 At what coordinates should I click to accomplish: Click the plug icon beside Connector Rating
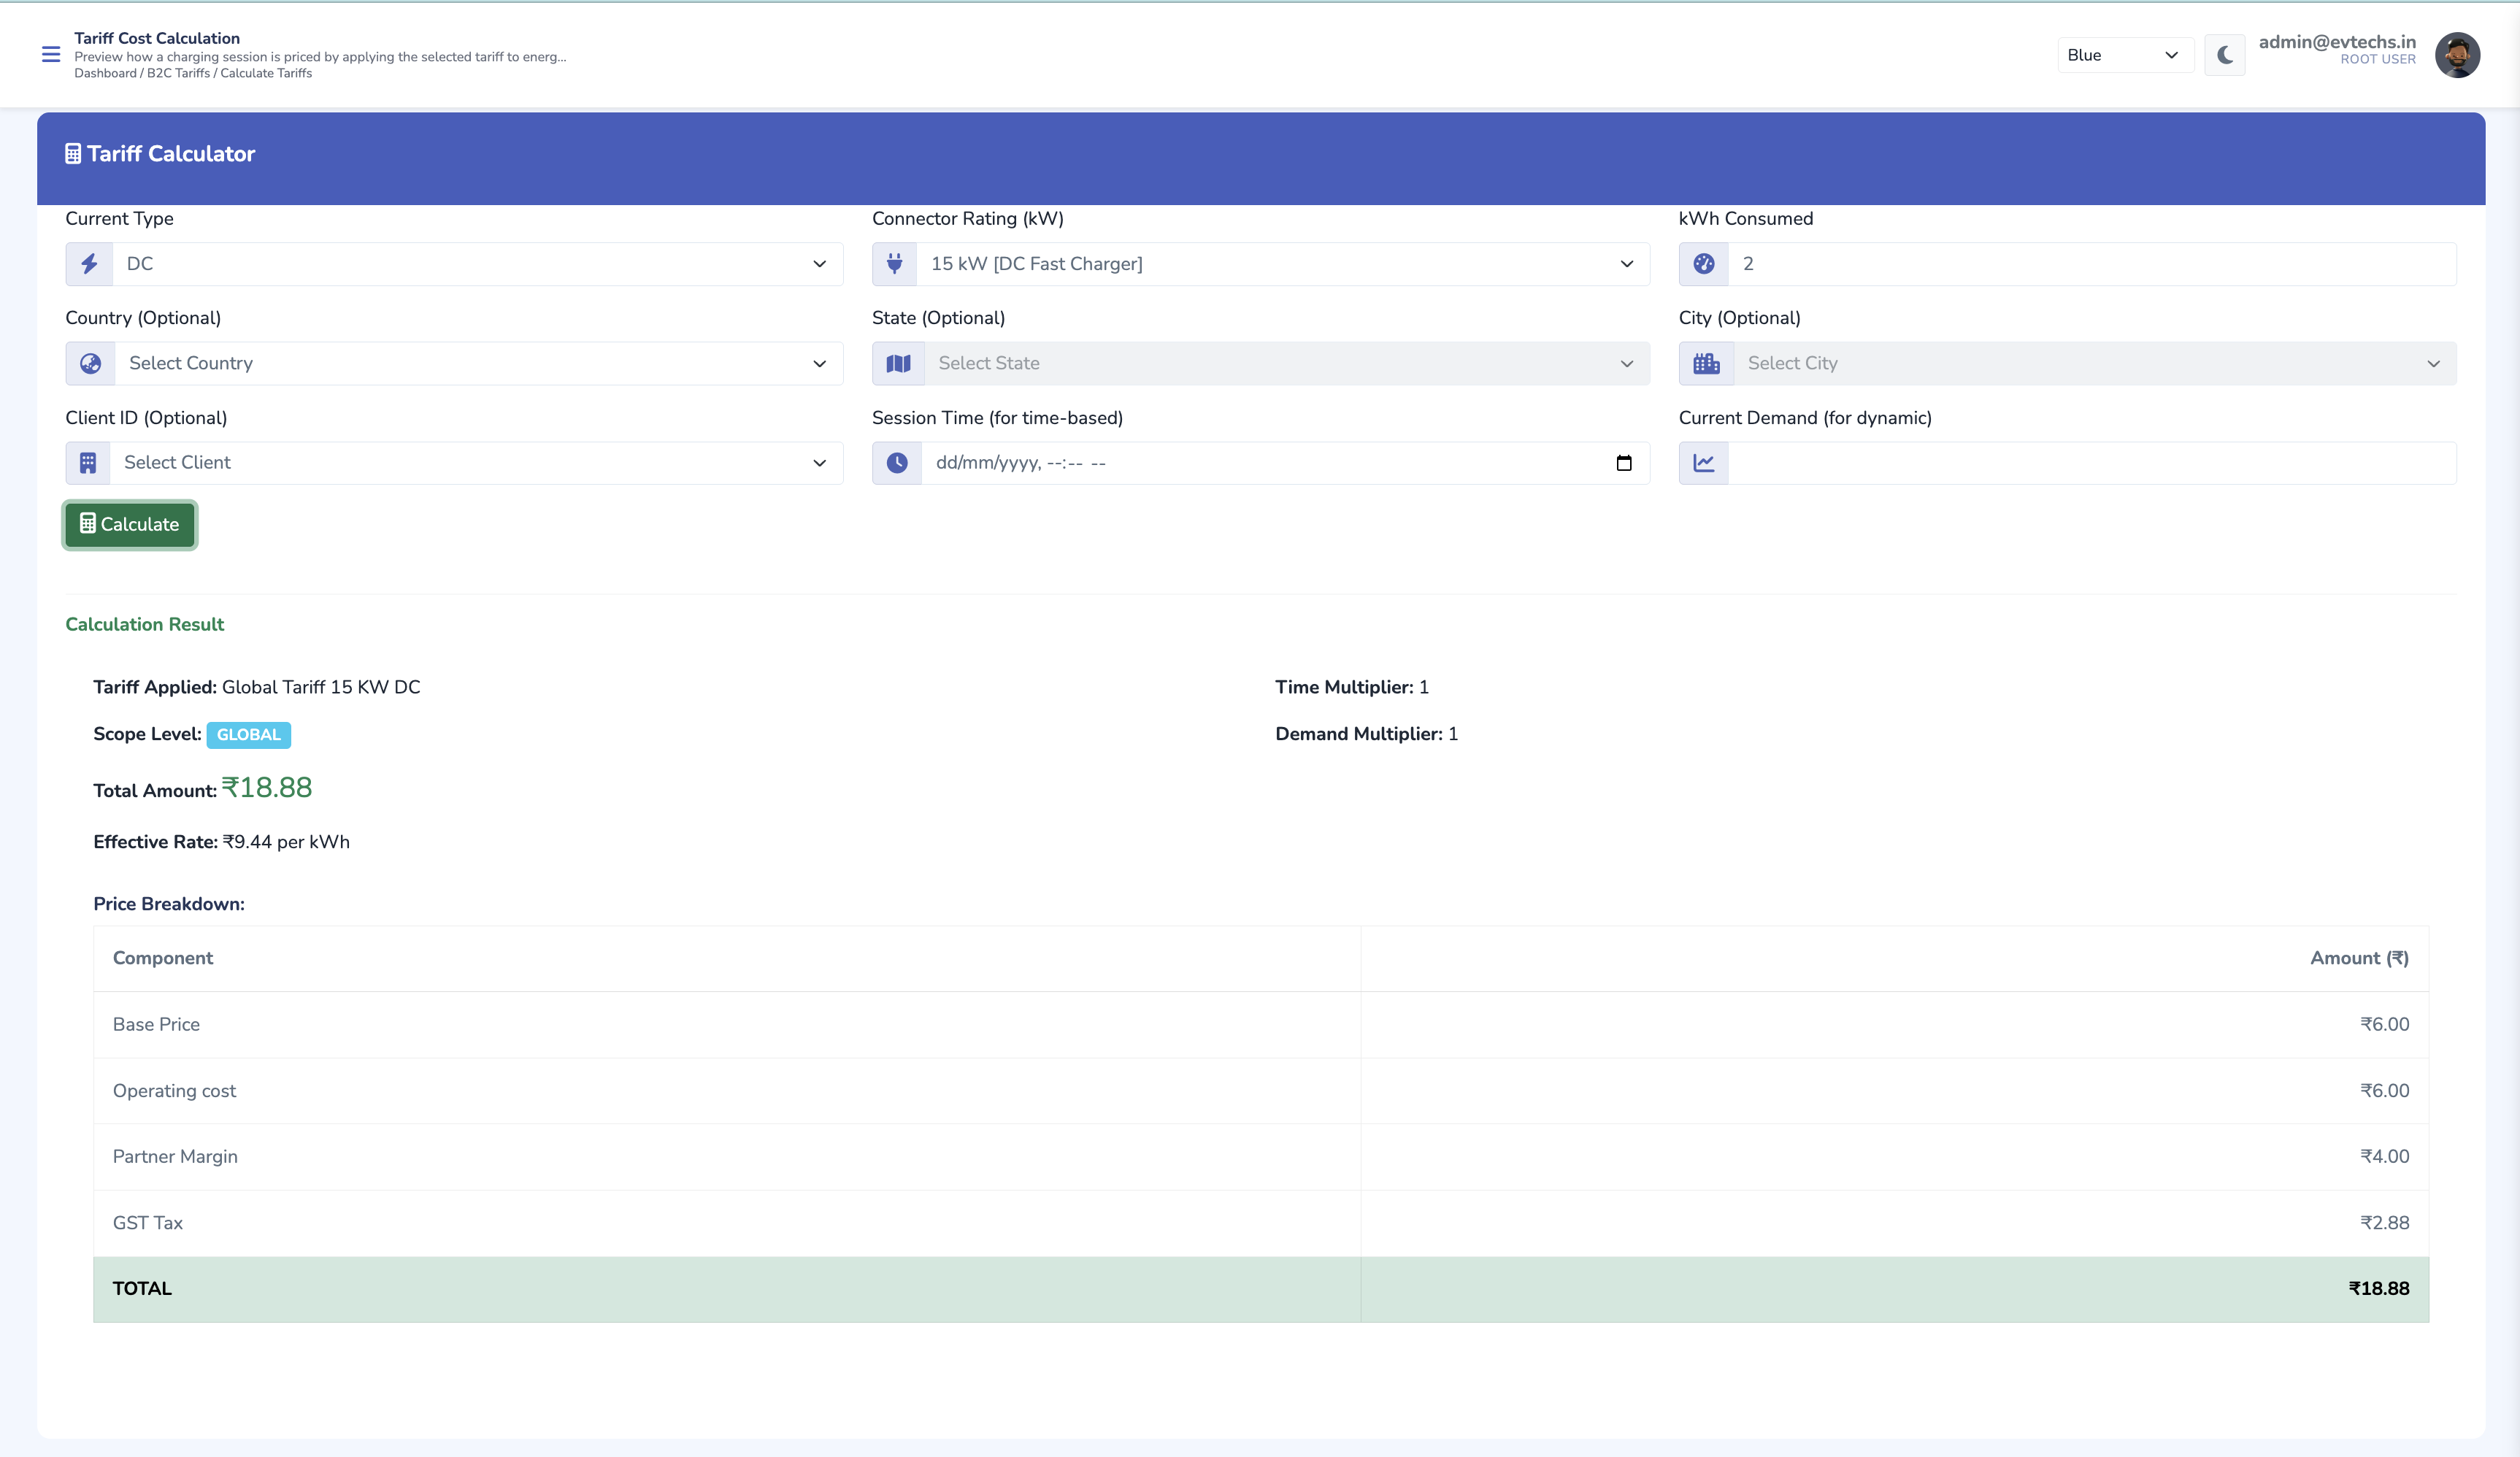(895, 264)
